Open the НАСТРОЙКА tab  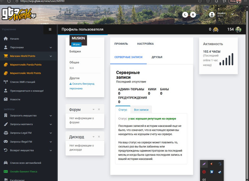pyautogui.click(x=145, y=44)
